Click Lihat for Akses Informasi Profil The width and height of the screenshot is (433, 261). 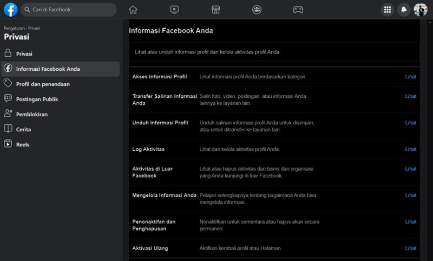pyautogui.click(x=410, y=77)
